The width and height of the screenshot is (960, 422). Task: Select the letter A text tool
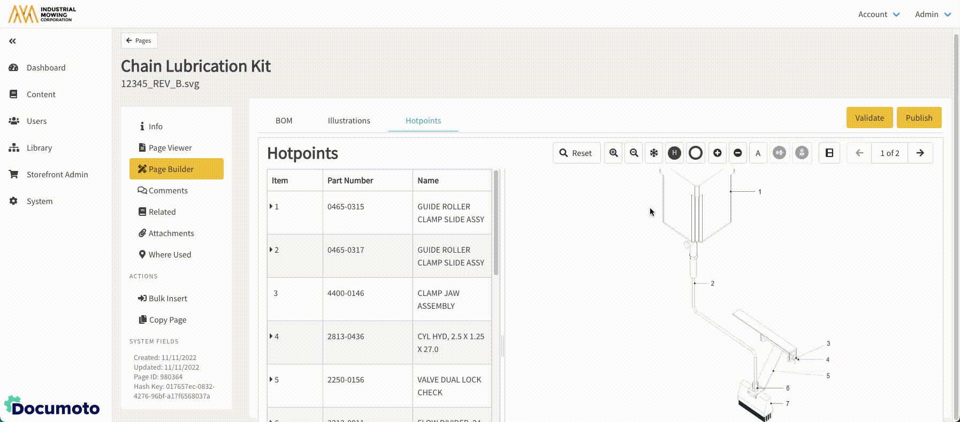pos(758,153)
